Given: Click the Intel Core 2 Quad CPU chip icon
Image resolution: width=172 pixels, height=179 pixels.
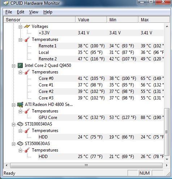Looking at the screenshot, I should pyautogui.click(x=20, y=65).
